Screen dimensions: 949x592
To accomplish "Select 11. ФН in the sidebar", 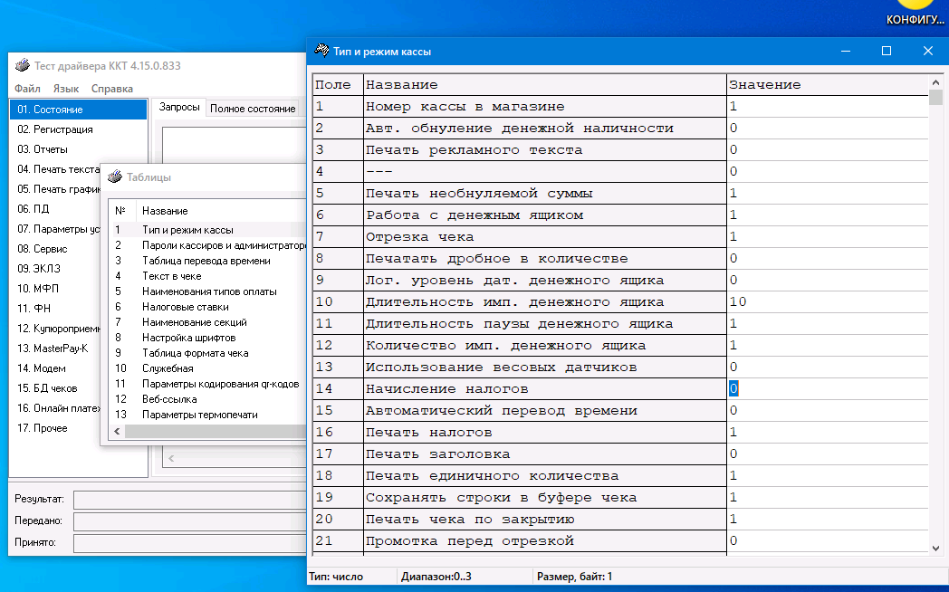I will (x=55, y=309).
